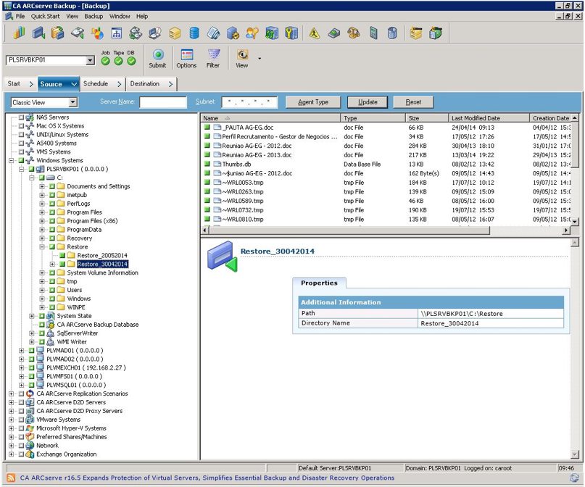Open the Classic View dropdown
Image resolution: width=585 pixels, height=487 pixels.
click(x=72, y=103)
